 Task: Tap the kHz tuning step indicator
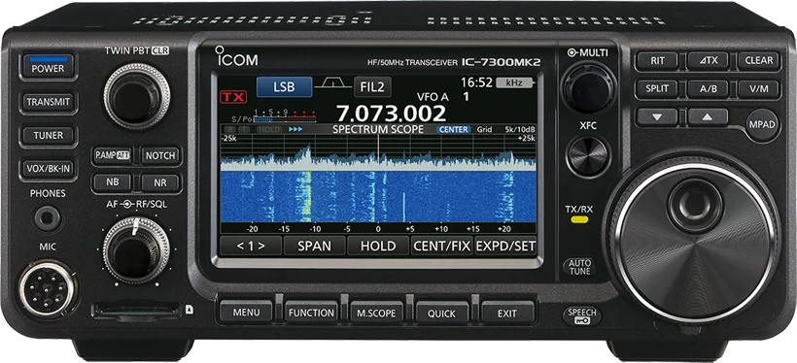[515, 82]
